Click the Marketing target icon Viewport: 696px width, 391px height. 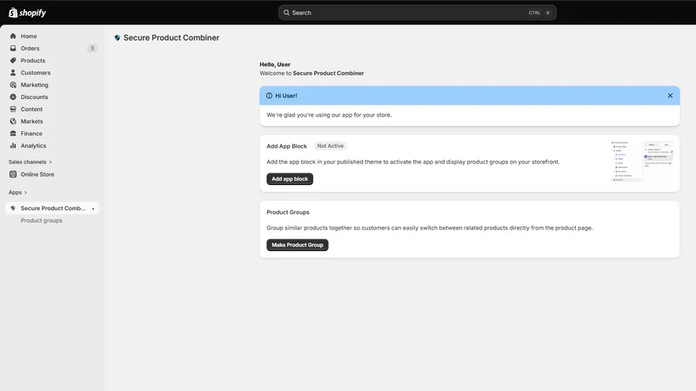point(13,84)
